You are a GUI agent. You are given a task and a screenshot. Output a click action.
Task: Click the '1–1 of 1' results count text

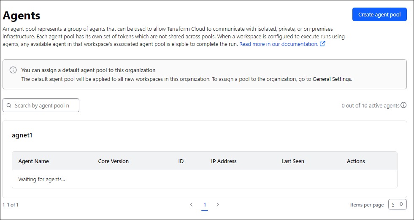tap(11, 205)
